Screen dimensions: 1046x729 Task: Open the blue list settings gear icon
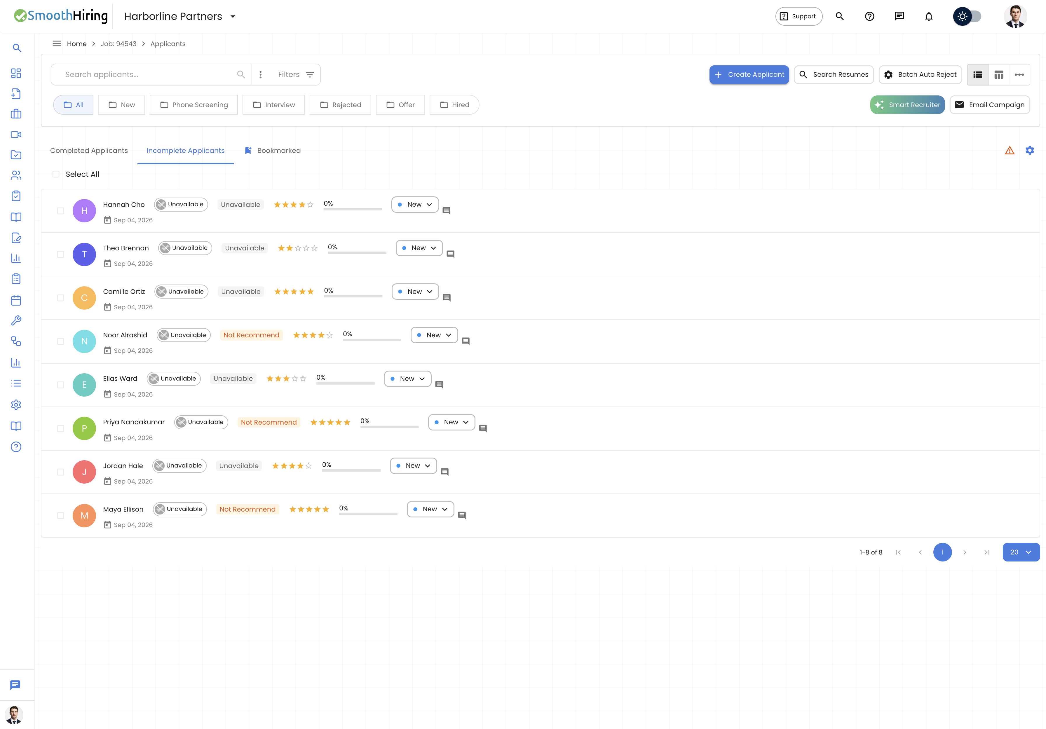click(1030, 150)
